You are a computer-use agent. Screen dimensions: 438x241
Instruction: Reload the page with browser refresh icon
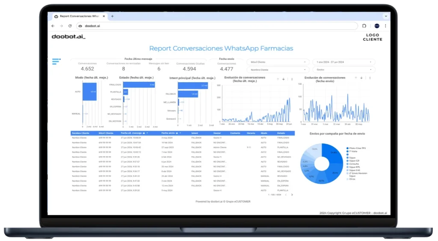point(70,26)
